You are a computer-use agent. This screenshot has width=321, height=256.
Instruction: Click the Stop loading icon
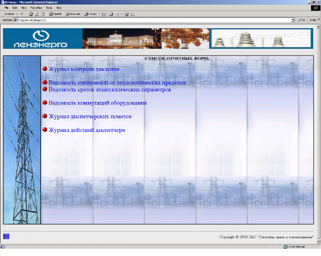tap(30, 14)
